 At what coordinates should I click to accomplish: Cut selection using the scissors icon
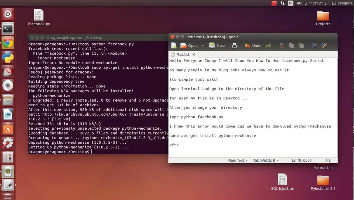pos(281,46)
